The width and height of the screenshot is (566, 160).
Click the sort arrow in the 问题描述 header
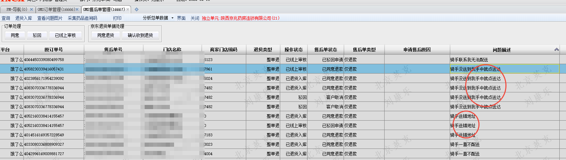[x=557, y=50]
